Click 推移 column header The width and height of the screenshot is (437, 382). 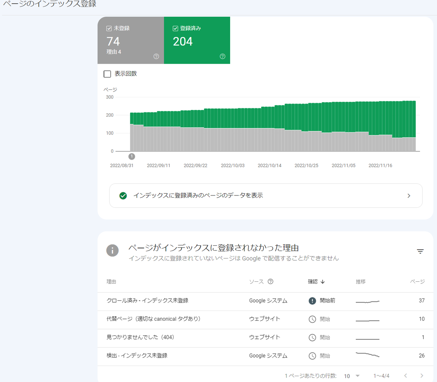(361, 282)
